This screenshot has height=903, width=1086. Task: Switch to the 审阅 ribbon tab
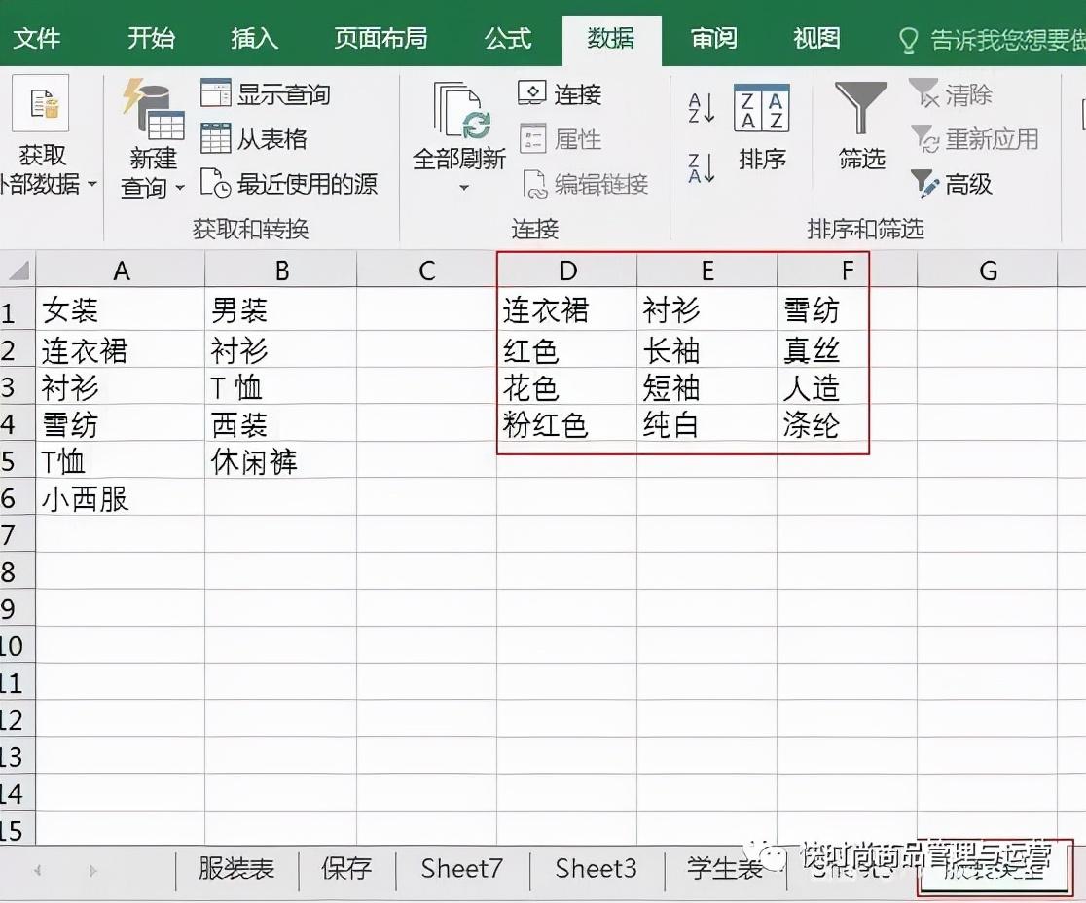(x=714, y=38)
